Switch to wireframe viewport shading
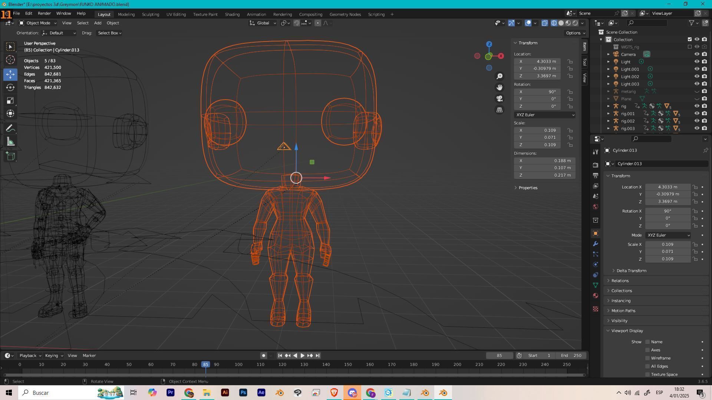The height and width of the screenshot is (400, 712). (554, 23)
